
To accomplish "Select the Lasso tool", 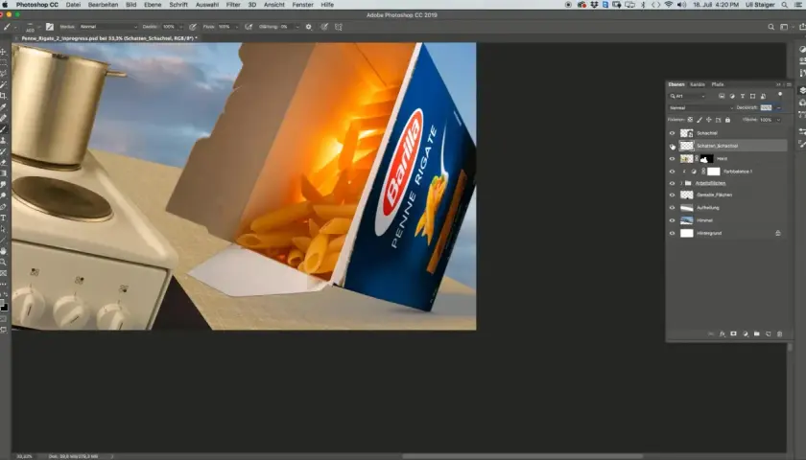I will 4,74.
